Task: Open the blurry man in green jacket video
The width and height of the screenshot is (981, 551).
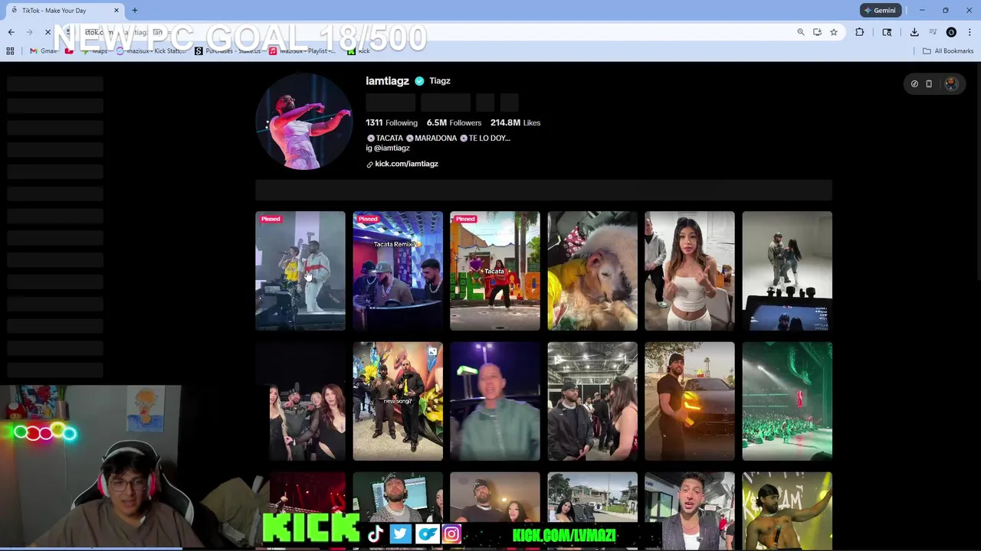Action: (x=495, y=402)
